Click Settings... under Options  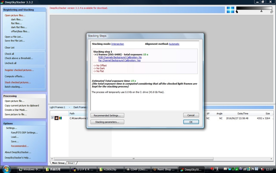pos(11,128)
